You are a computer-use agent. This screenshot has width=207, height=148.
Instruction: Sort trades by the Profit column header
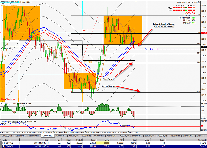(x=158, y=140)
